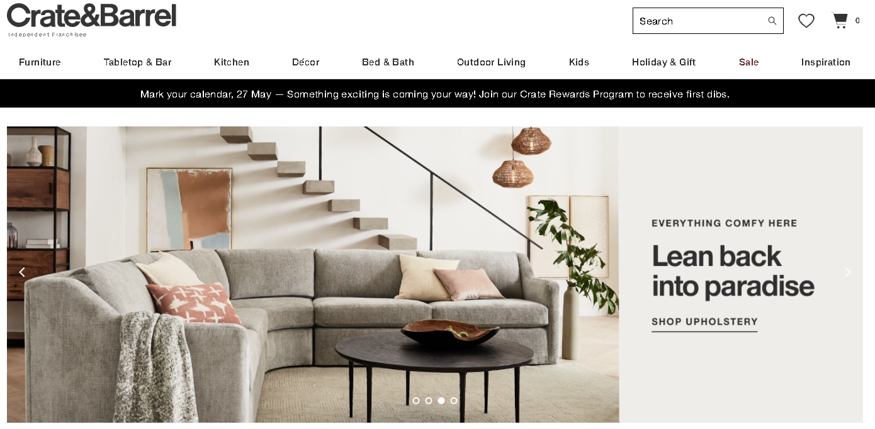This screenshot has height=429, width=875.
Task: Open the Sale category
Action: pyautogui.click(x=748, y=62)
